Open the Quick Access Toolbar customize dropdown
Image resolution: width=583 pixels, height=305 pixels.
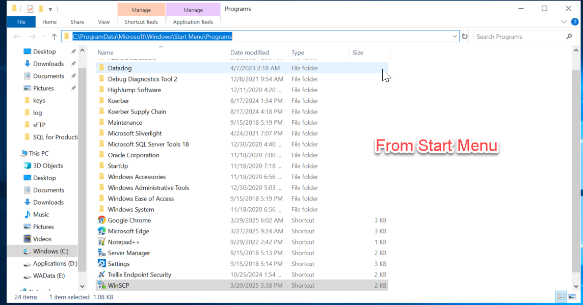(50, 9)
